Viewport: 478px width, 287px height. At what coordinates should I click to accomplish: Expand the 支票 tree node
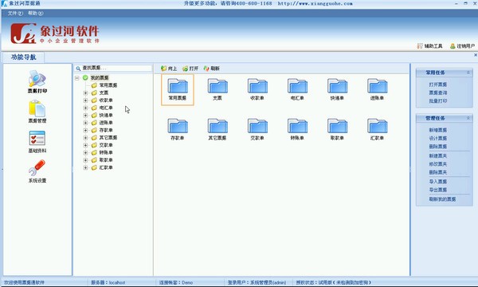(x=85, y=92)
